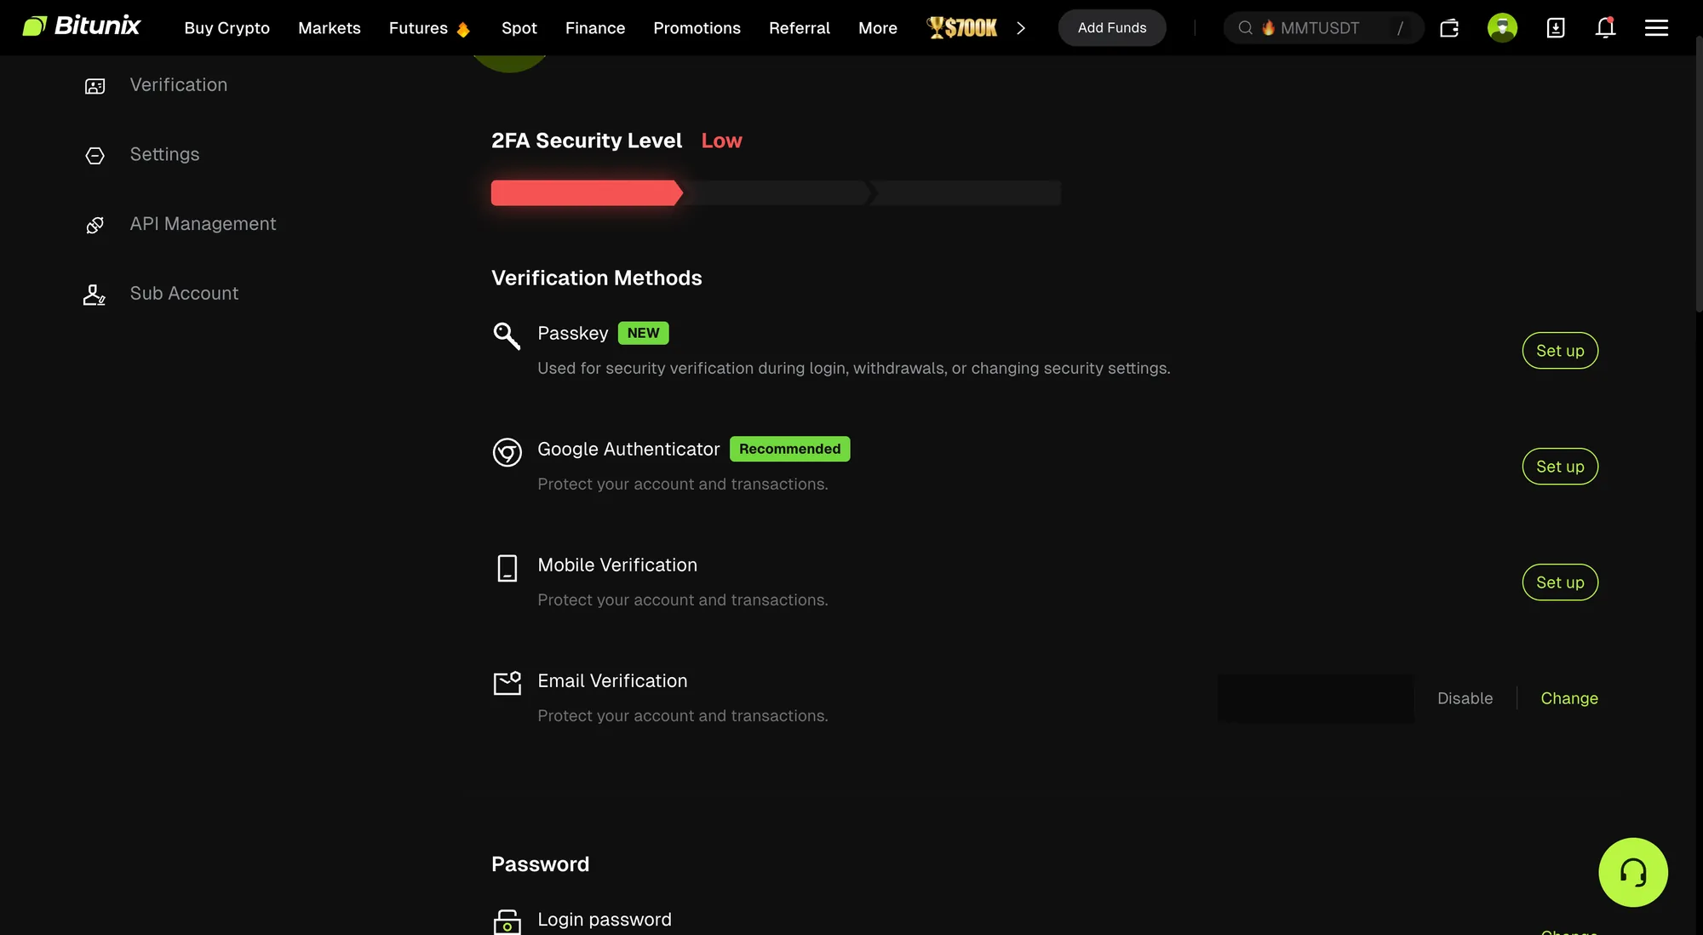Screen dimensions: 1703x935
Task: Go to Verification in sidebar
Action: tap(179, 85)
